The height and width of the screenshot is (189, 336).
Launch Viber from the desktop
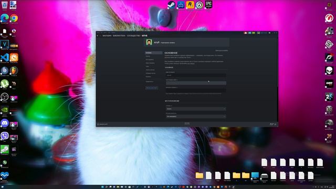[5, 136]
